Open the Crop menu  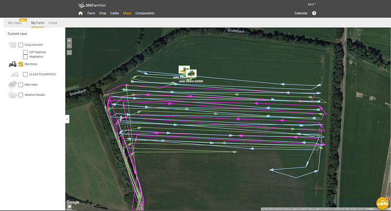(x=103, y=13)
